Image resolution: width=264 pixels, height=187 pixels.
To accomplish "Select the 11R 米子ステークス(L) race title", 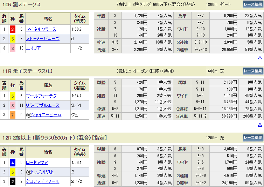I will tap(27, 71).
